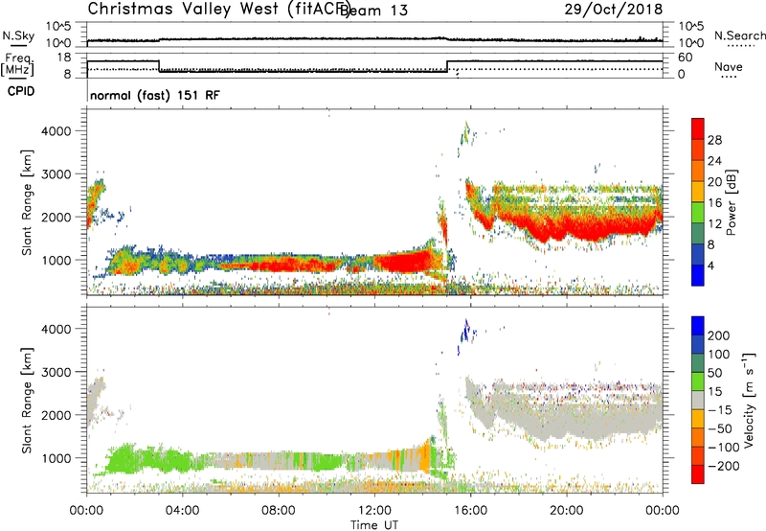Click the '12:00' time axis tick

[x=374, y=511]
